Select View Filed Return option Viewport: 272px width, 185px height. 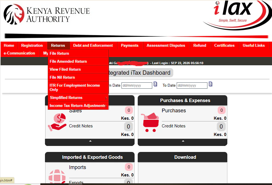tap(78, 69)
